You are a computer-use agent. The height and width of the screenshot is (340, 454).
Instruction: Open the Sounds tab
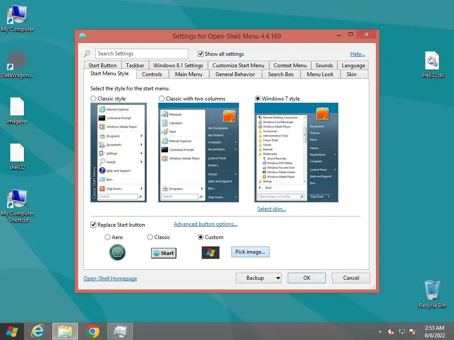pos(324,66)
